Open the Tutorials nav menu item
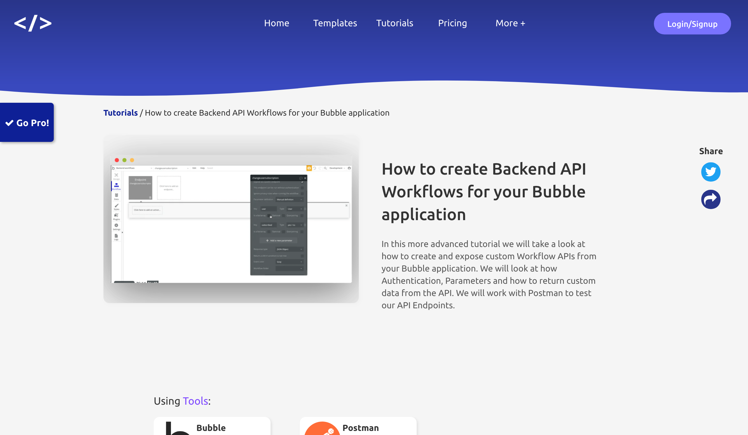 [x=394, y=23]
